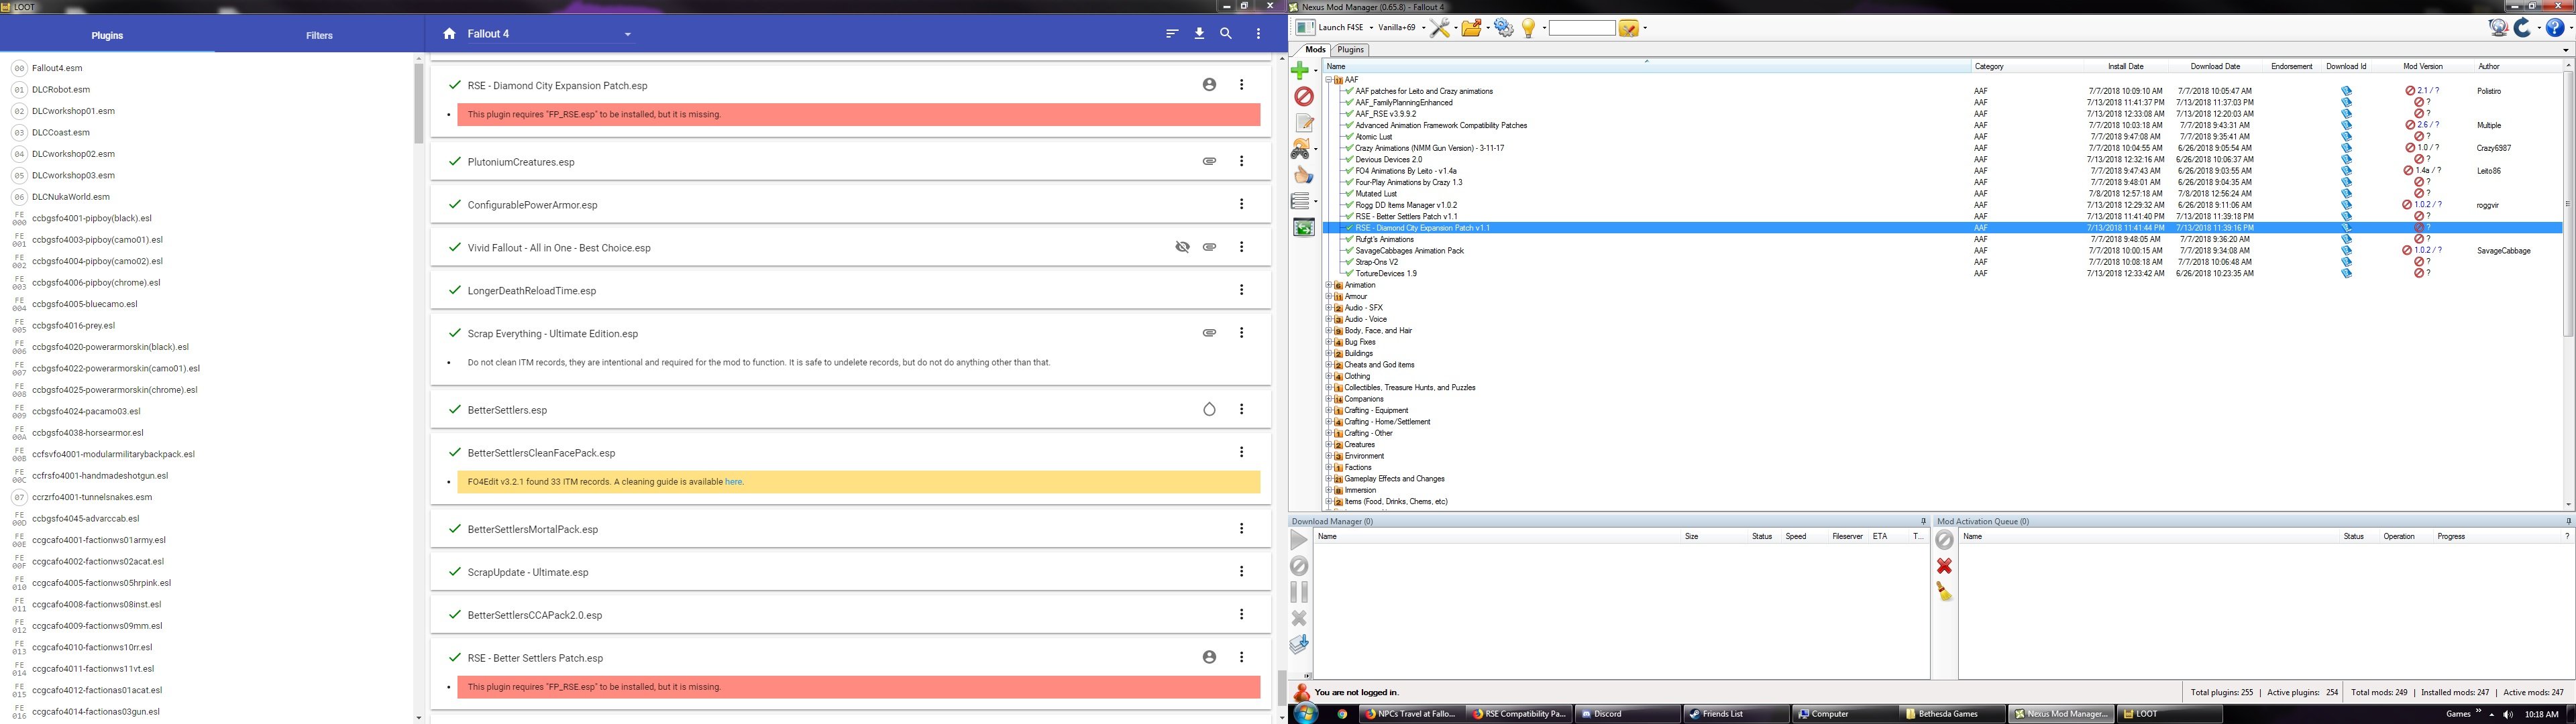The image size is (2576, 724).
Task: Expand the Gameplay Effects and Changes category
Action: (x=1329, y=479)
